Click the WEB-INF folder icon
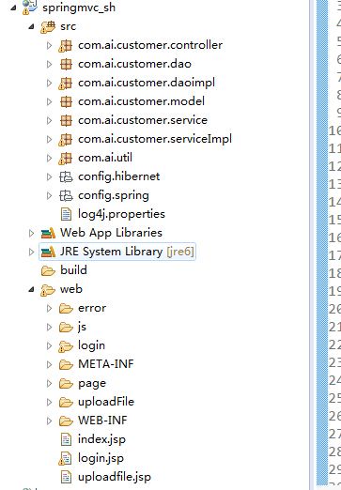 [x=66, y=421]
